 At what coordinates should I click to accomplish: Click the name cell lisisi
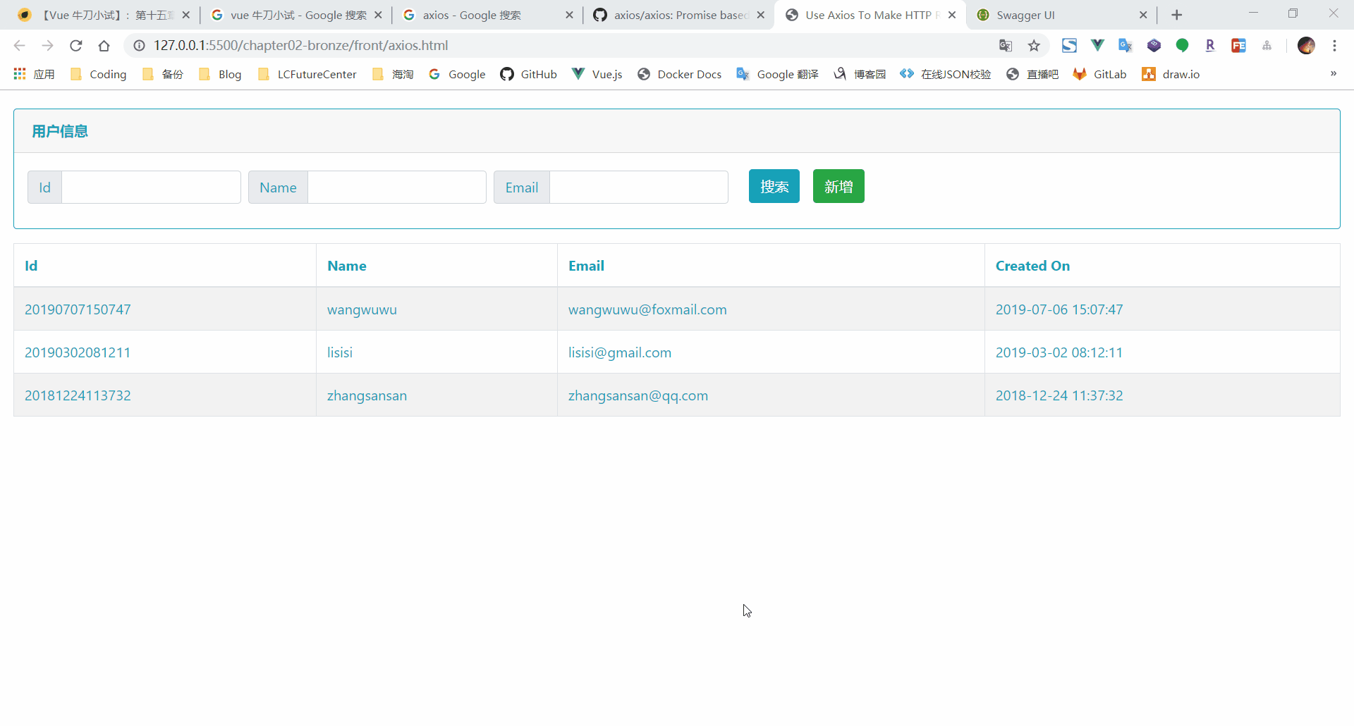pyautogui.click(x=340, y=352)
